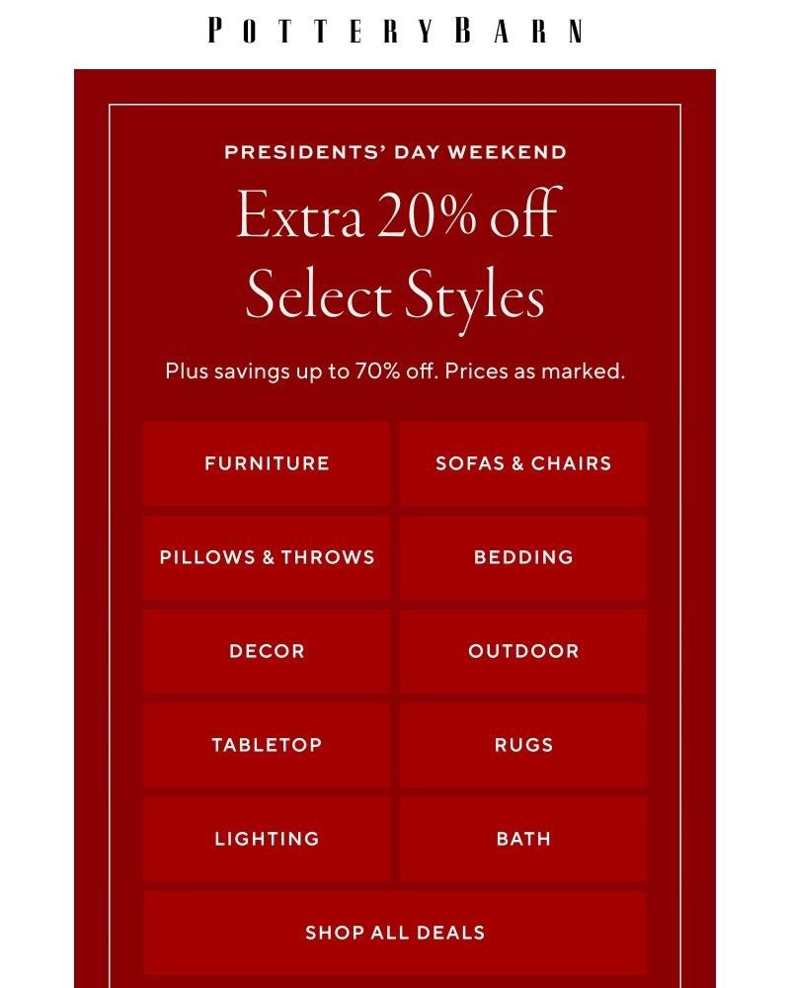The height and width of the screenshot is (988, 790).
Task: Open TABLETOP deals
Action: pyautogui.click(x=266, y=744)
